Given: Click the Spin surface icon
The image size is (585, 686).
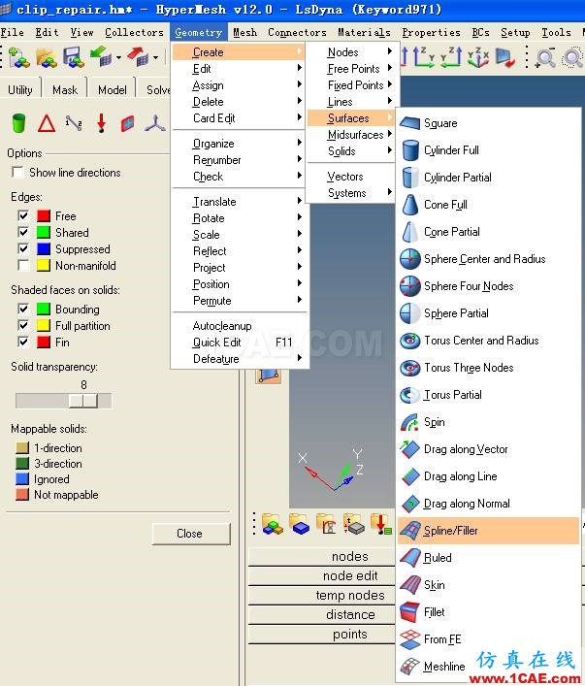Looking at the screenshot, I should pos(410,422).
